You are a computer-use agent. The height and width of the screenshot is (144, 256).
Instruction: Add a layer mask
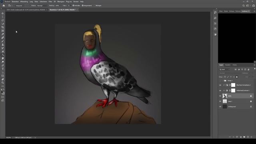point(237,137)
